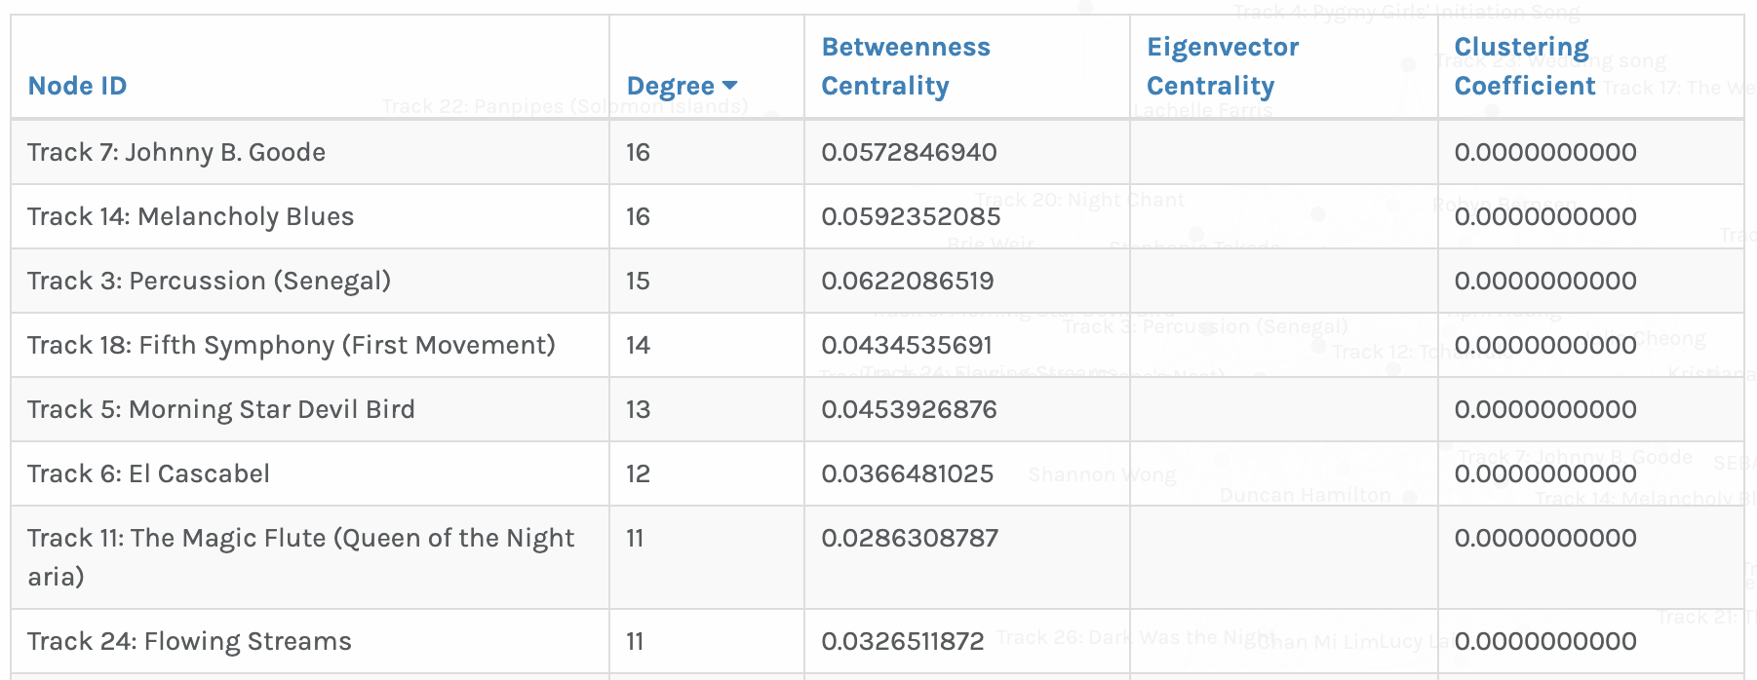Click the Degree sort arrow icon

coord(730,86)
